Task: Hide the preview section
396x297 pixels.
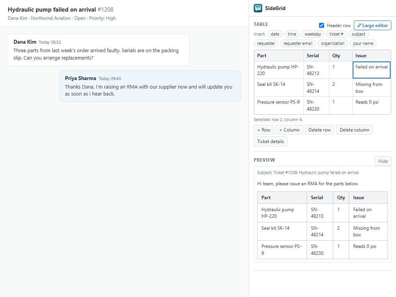Action: click(x=383, y=161)
